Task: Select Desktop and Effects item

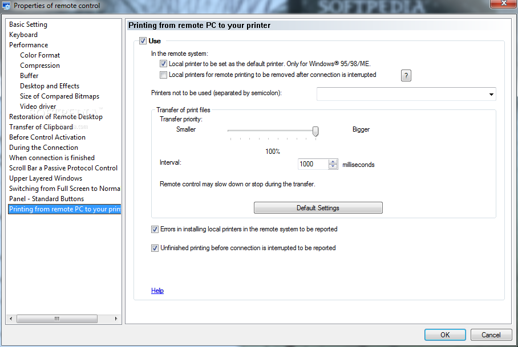Action: tap(50, 86)
